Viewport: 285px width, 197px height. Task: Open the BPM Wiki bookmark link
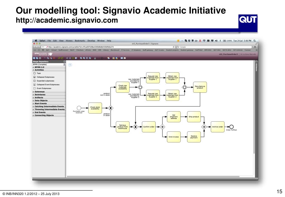pos(208,50)
